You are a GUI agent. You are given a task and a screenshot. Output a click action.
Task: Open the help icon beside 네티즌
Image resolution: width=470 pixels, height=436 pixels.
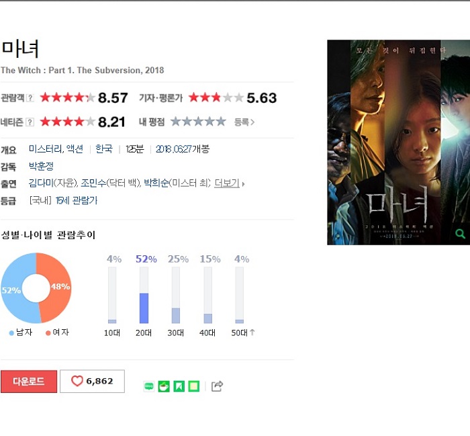[x=30, y=122]
